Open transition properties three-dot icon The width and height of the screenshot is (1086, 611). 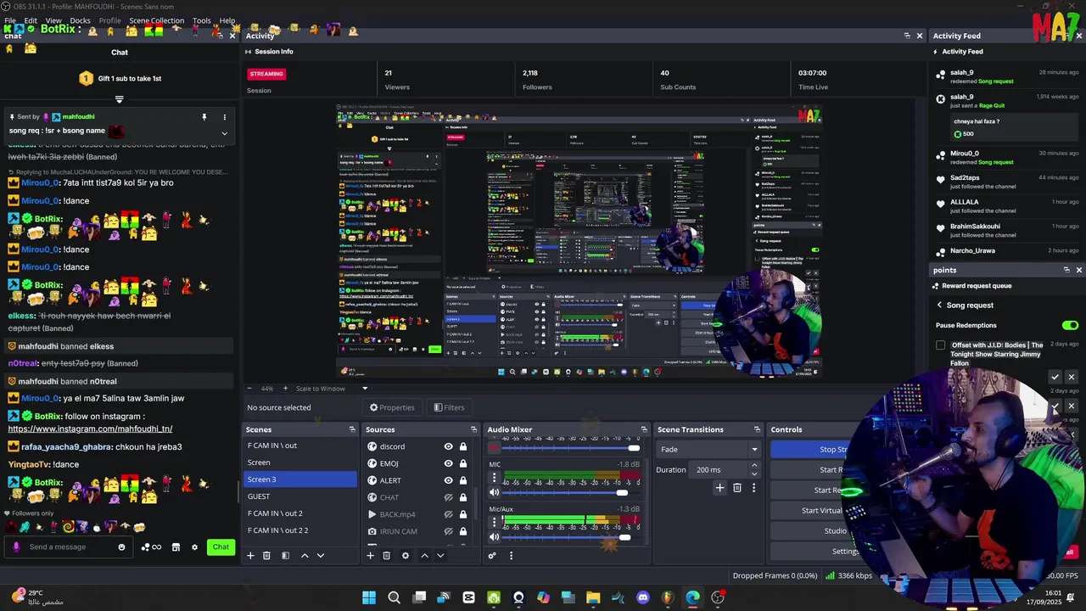pos(753,488)
